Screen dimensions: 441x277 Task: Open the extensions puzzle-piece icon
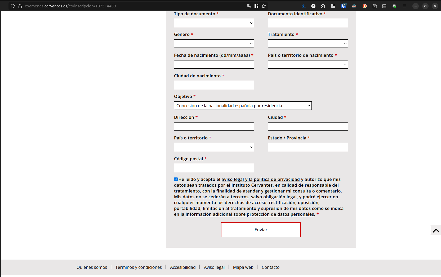pyautogui.click(x=323, y=6)
